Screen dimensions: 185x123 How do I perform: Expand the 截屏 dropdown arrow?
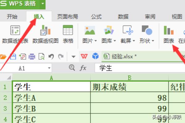tap(134, 41)
